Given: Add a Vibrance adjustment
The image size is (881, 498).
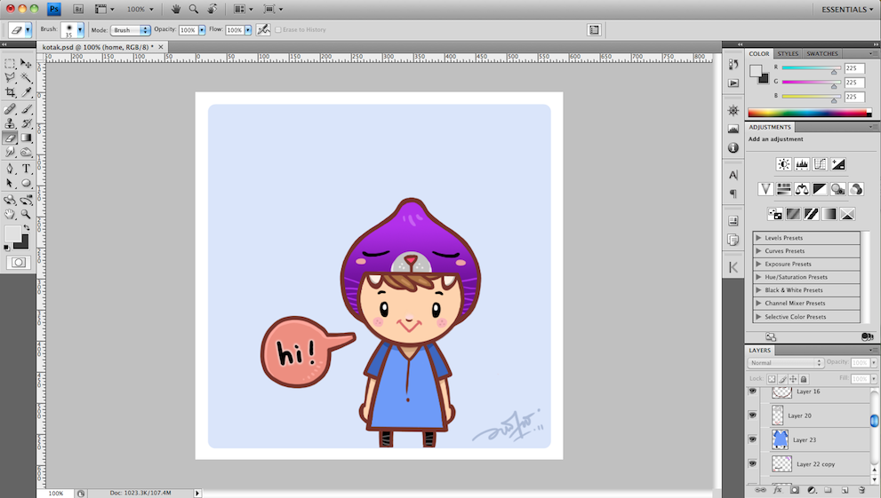Looking at the screenshot, I should tap(765, 189).
